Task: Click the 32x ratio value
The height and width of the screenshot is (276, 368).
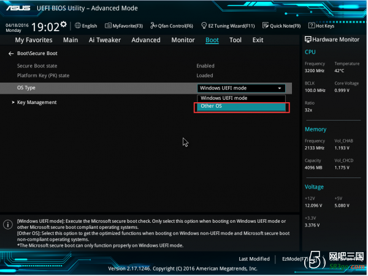Action: pos(309,110)
